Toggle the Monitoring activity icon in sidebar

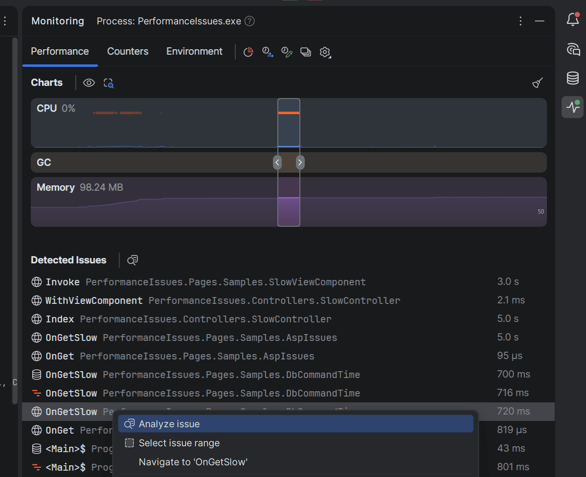pos(572,107)
